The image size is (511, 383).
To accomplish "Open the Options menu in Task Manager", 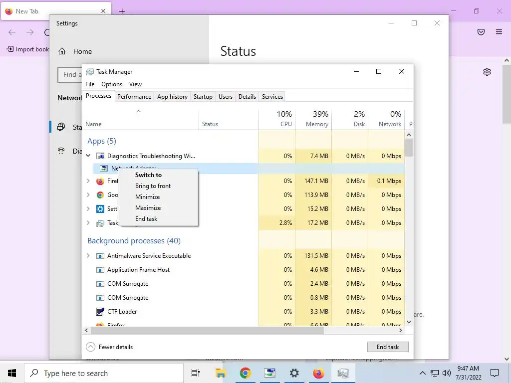I will click(x=112, y=84).
